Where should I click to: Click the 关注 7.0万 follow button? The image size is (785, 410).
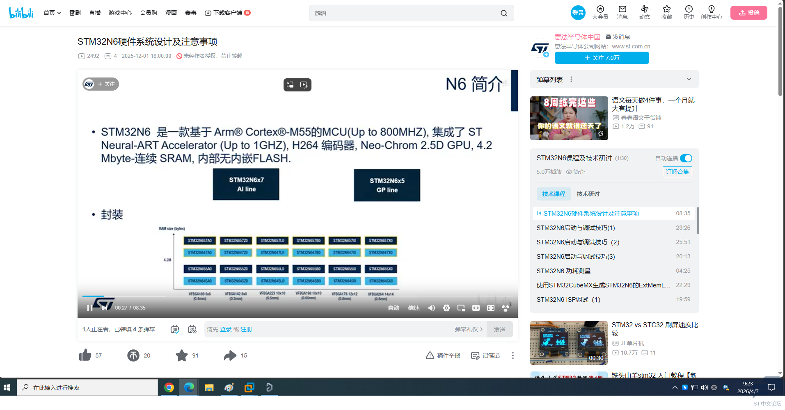point(602,58)
